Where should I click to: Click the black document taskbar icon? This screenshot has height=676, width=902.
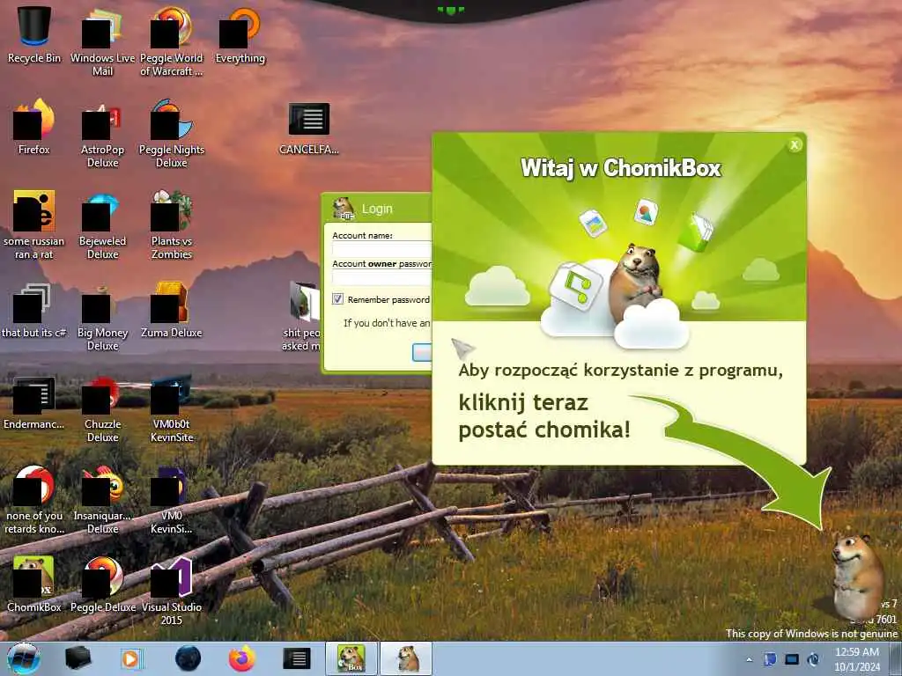coord(297,658)
